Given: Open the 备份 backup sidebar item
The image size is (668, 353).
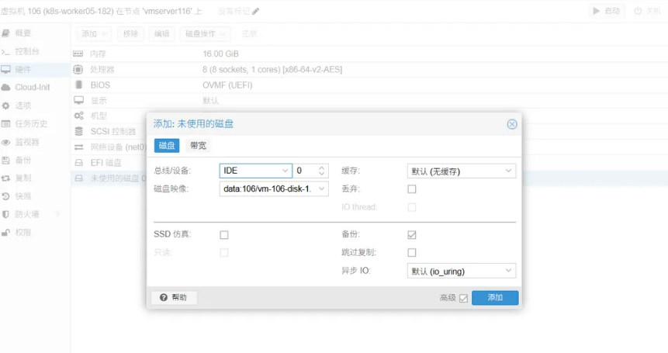Looking at the screenshot, I should (x=22, y=160).
